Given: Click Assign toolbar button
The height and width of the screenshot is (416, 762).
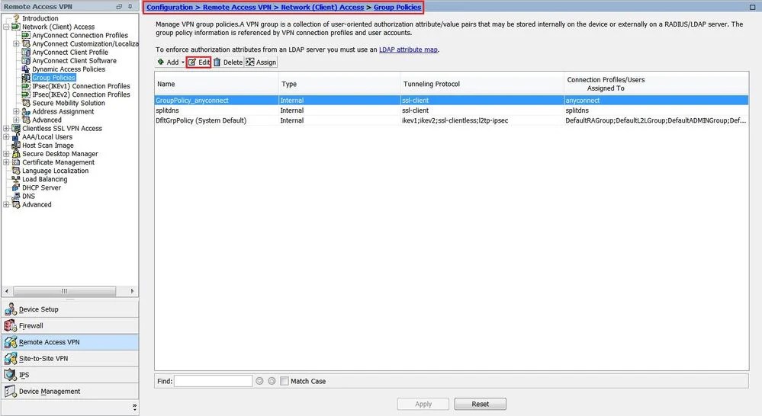Looking at the screenshot, I should (261, 62).
